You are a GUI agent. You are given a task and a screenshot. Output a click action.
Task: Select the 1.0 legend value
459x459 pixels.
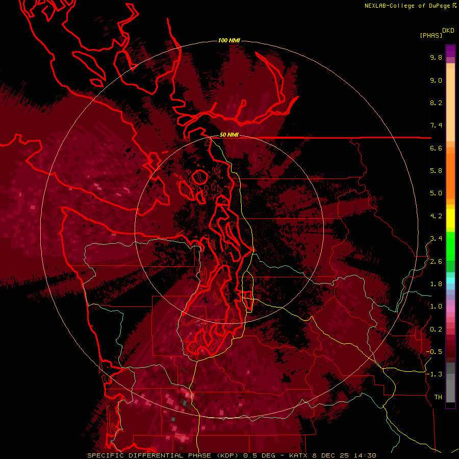coord(436,307)
